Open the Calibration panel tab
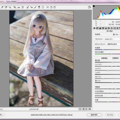This screenshot has width=120, height=120. point(115,28)
